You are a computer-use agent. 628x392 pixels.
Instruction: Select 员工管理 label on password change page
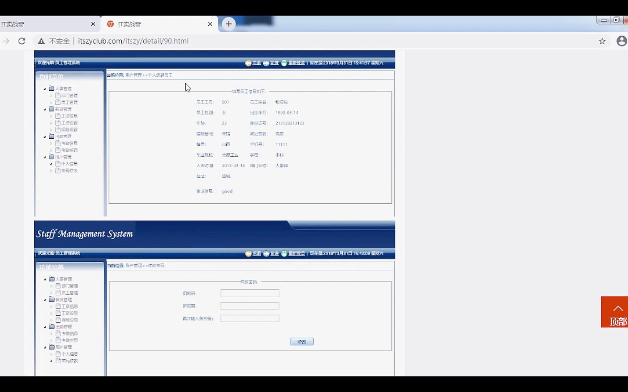70,293
